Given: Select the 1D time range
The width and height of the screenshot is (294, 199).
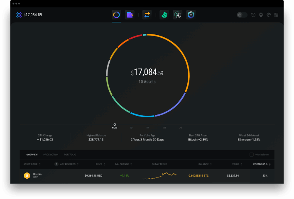Looking at the screenshot, I should point(131,128).
